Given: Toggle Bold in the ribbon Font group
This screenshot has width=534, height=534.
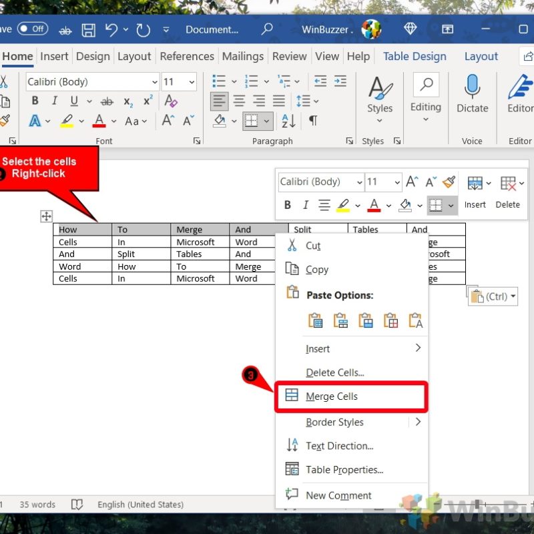Looking at the screenshot, I should pyautogui.click(x=35, y=101).
